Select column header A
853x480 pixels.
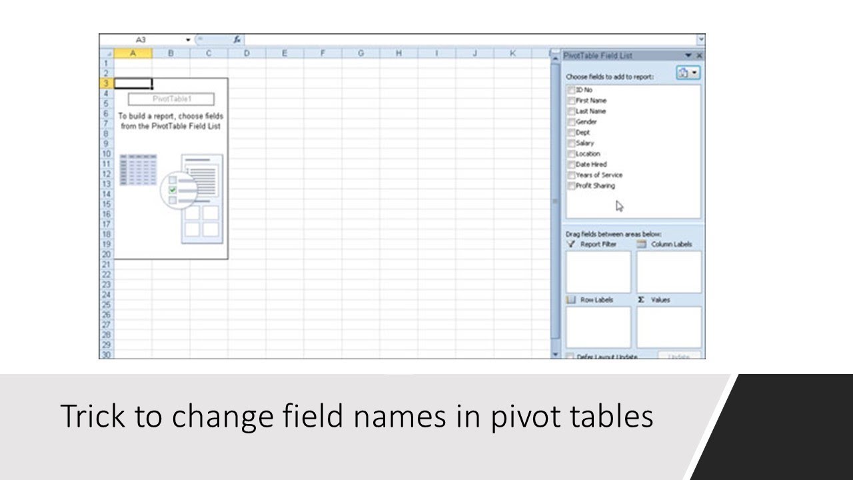(133, 53)
